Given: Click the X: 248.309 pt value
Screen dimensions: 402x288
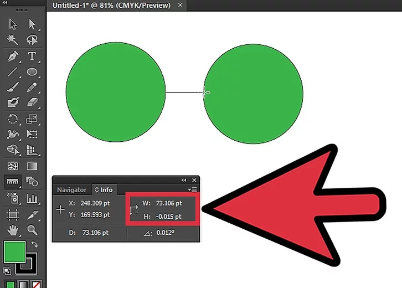Looking at the screenshot, I should pos(95,203).
